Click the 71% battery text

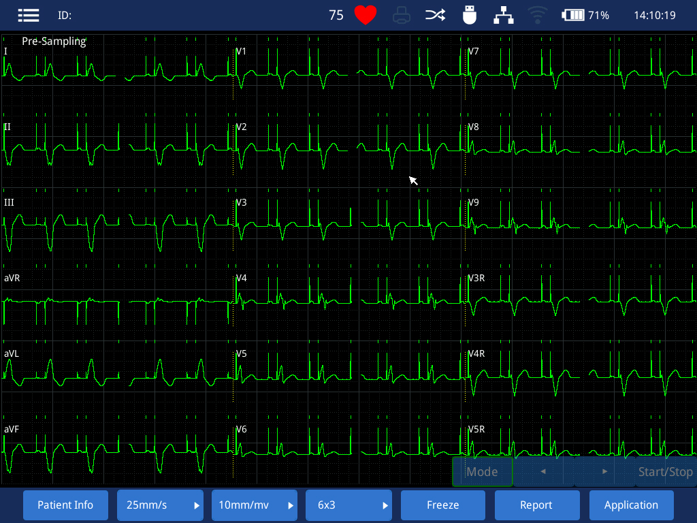[x=598, y=16]
